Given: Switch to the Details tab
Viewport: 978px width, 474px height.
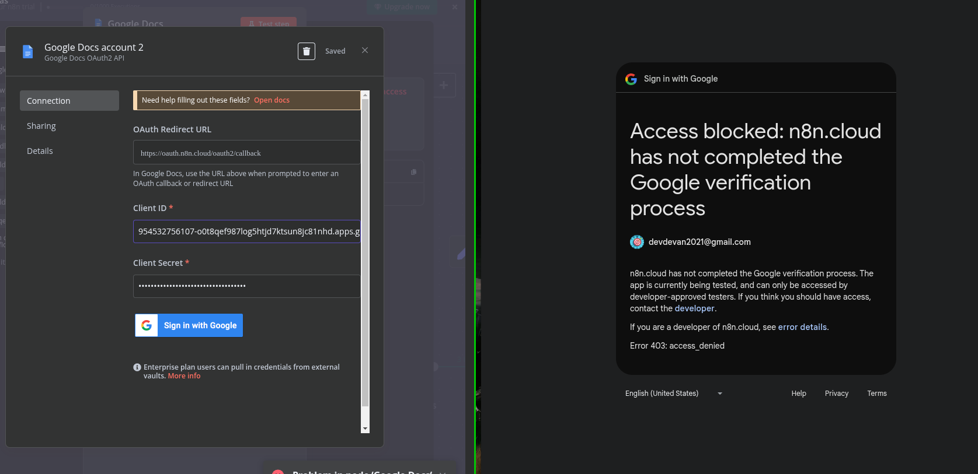Looking at the screenshot, I should (x=40, y=151).
